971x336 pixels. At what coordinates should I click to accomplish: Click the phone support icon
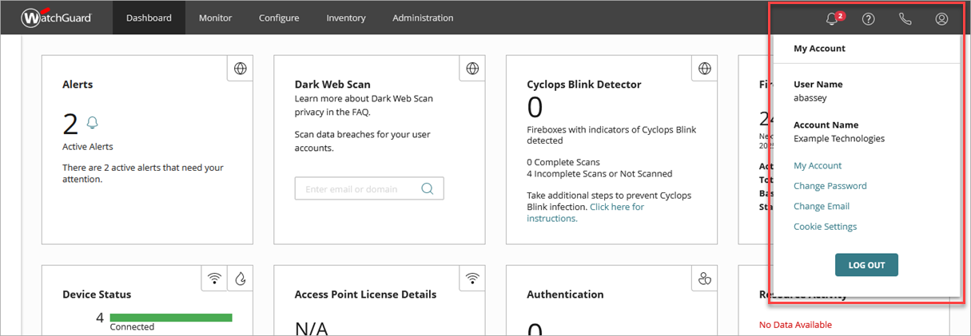pyautogui.click(x=905, y=18)
